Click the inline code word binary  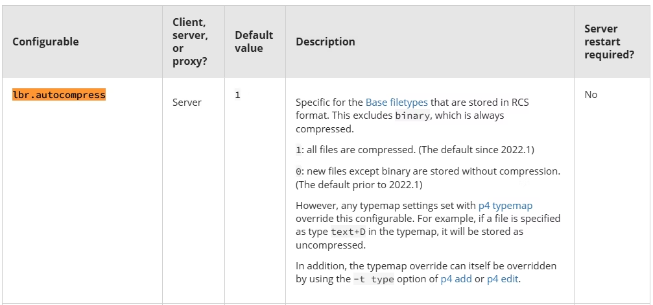(412, 116)
